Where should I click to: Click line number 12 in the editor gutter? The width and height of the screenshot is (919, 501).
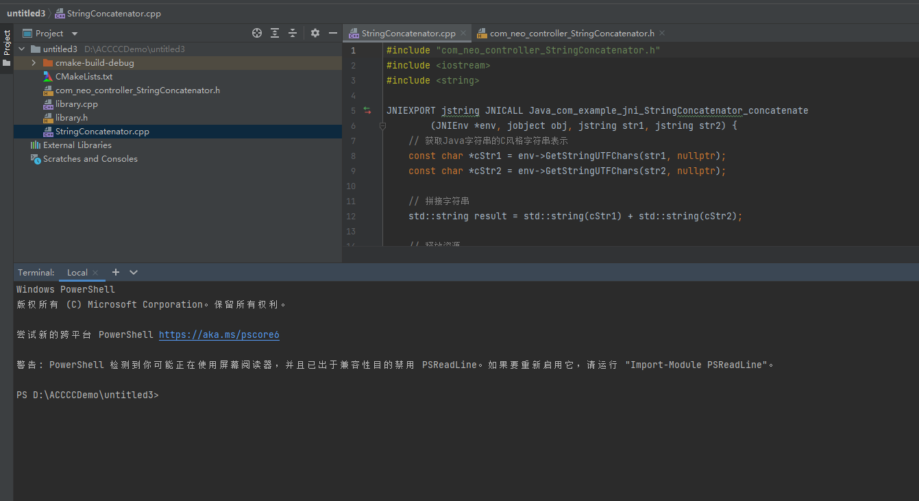[352, 217]
